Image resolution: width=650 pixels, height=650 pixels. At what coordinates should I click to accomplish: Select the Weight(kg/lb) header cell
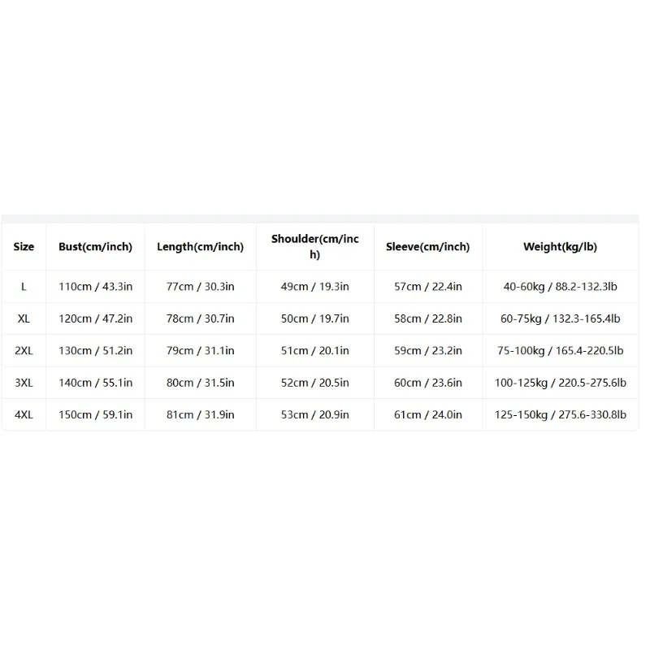coord(560,247)
